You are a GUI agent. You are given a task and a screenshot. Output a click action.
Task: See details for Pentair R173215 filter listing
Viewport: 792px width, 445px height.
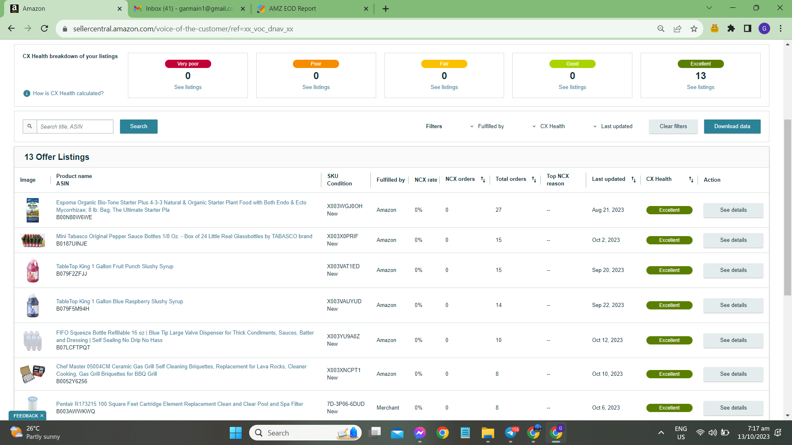click(733, 408)
